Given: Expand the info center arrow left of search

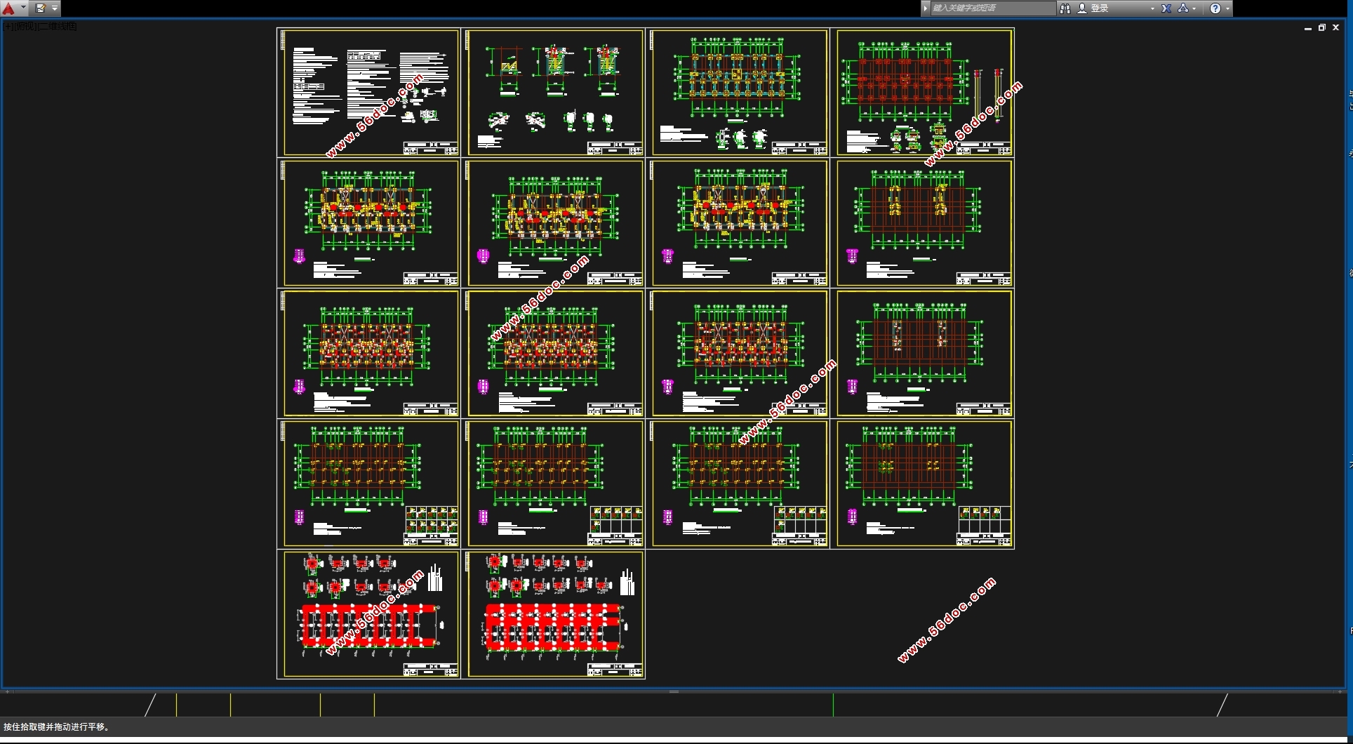Looking at the screenshot, I should click(x=926, y=8).
